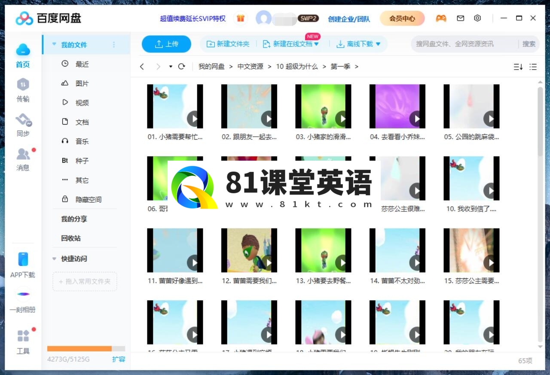
Task: Click the gift box icon
Action: [241, 18]
